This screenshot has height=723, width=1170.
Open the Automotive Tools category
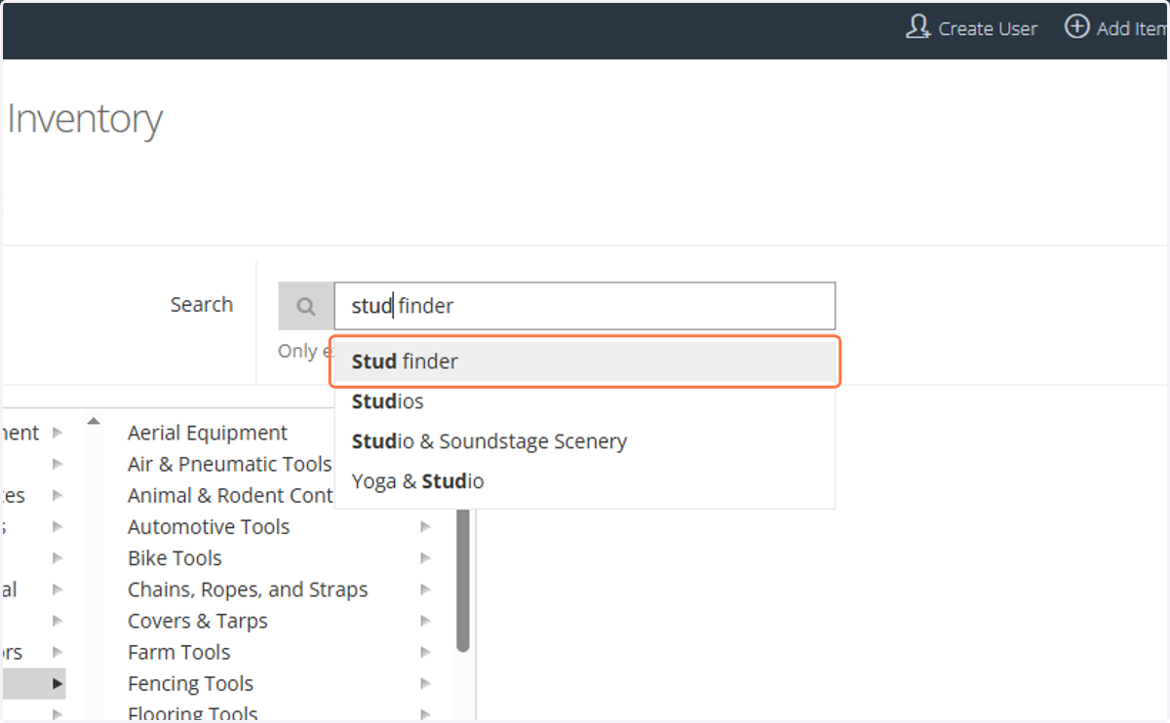tap(209, 526)
